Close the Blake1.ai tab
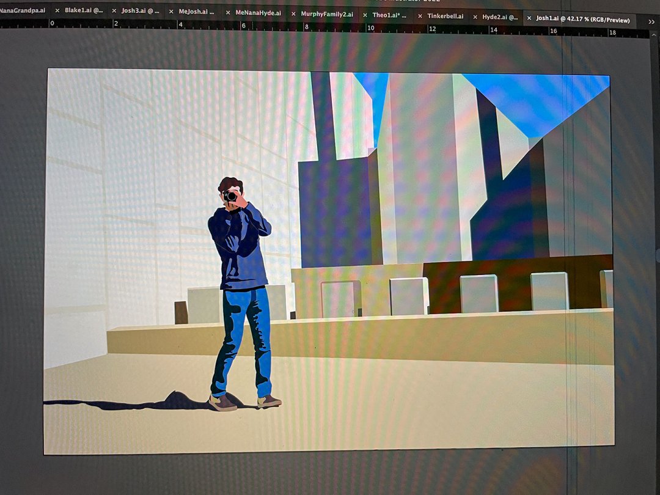This screenshot has width=660, height=495. pos(57,10)
